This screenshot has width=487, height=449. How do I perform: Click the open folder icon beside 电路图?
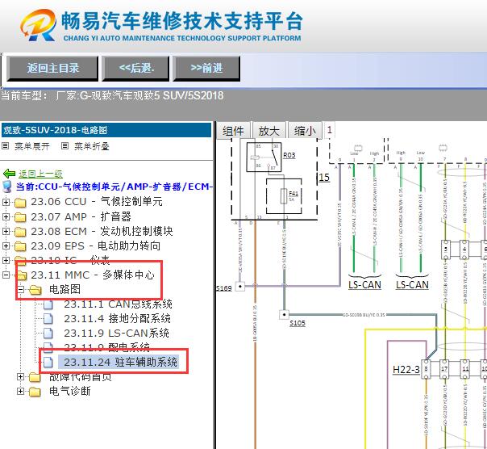coord(35,290)
